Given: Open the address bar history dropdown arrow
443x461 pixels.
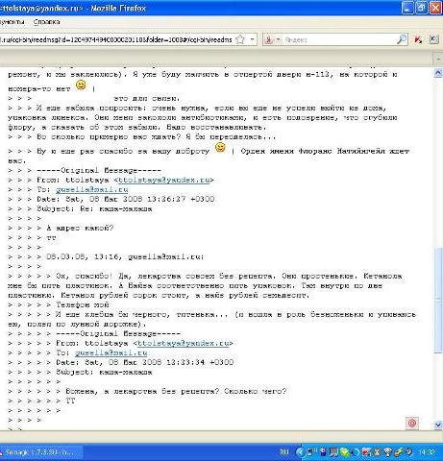Looking at the screenshot, I should tap(252, 39).
